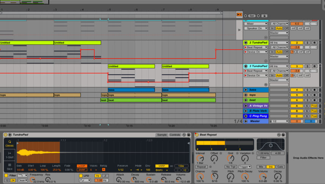325x184 pixels.
Task: Unfold the B Plate Verb return track
Action: (x=246, y=111)
